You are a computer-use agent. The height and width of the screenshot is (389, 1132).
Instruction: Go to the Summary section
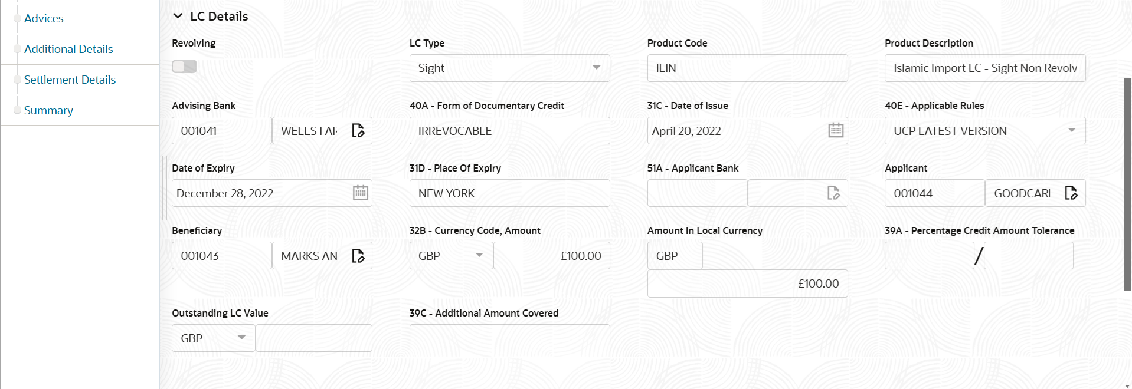pyautogui.click(x=48, y=110)
